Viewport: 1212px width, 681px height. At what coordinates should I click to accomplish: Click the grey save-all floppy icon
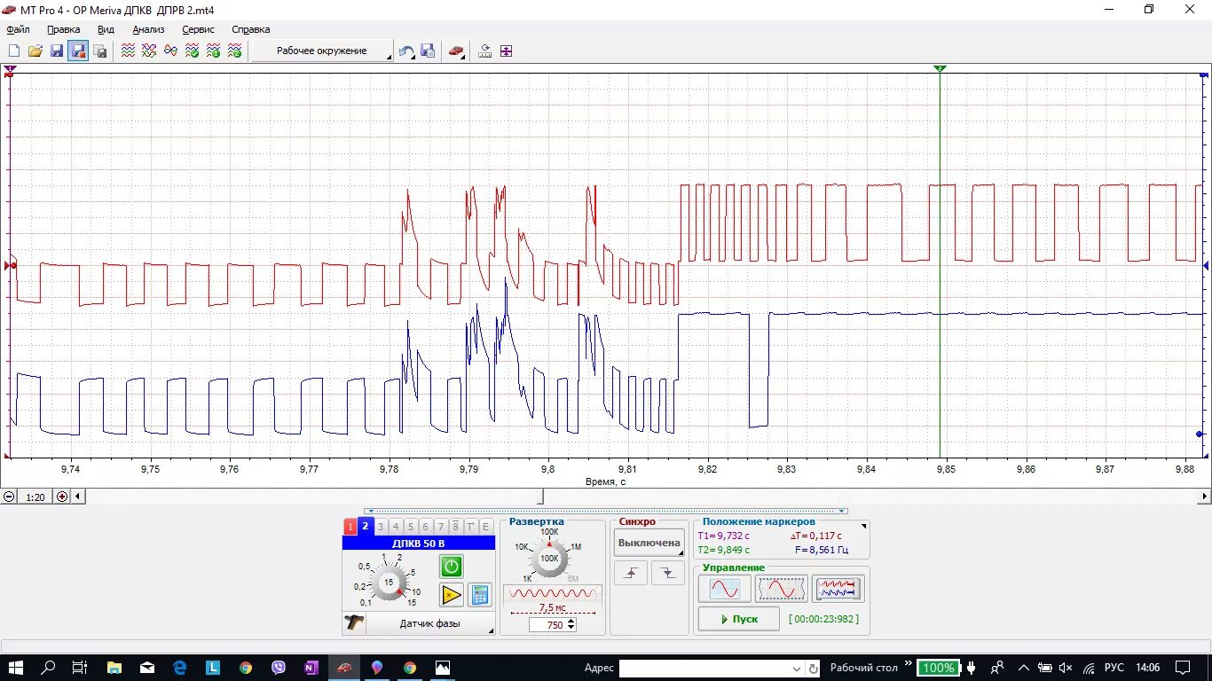[x=100, y=51]
